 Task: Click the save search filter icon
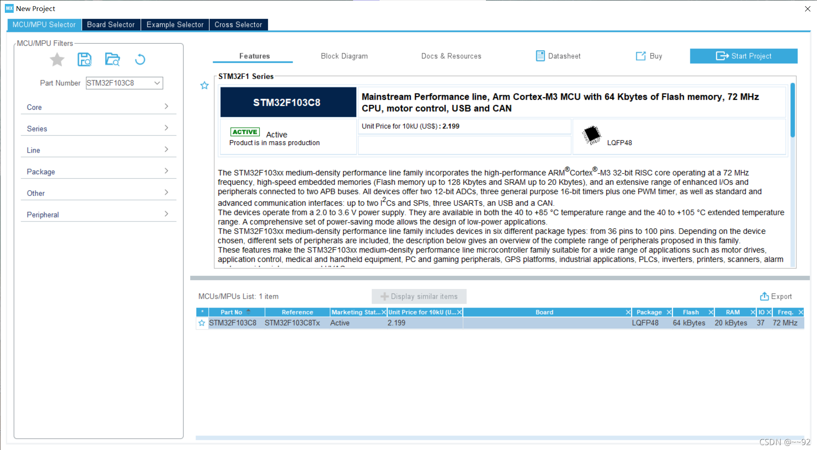tap(84, 59)
